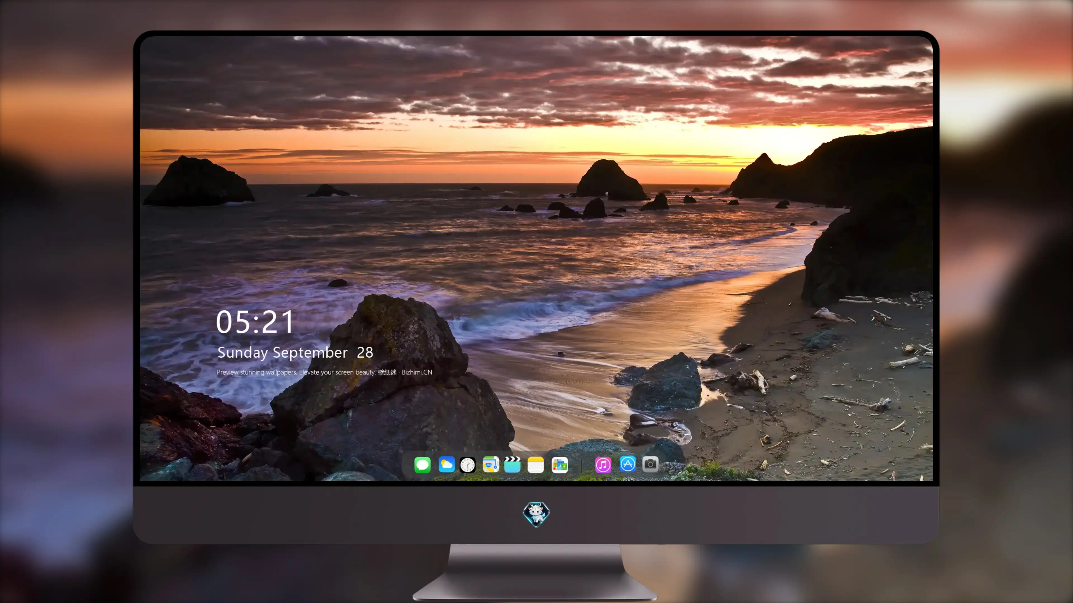Open the Clock app in the dock
Viewport: 1073px width, 603px height.
click(x=467, y=465)
